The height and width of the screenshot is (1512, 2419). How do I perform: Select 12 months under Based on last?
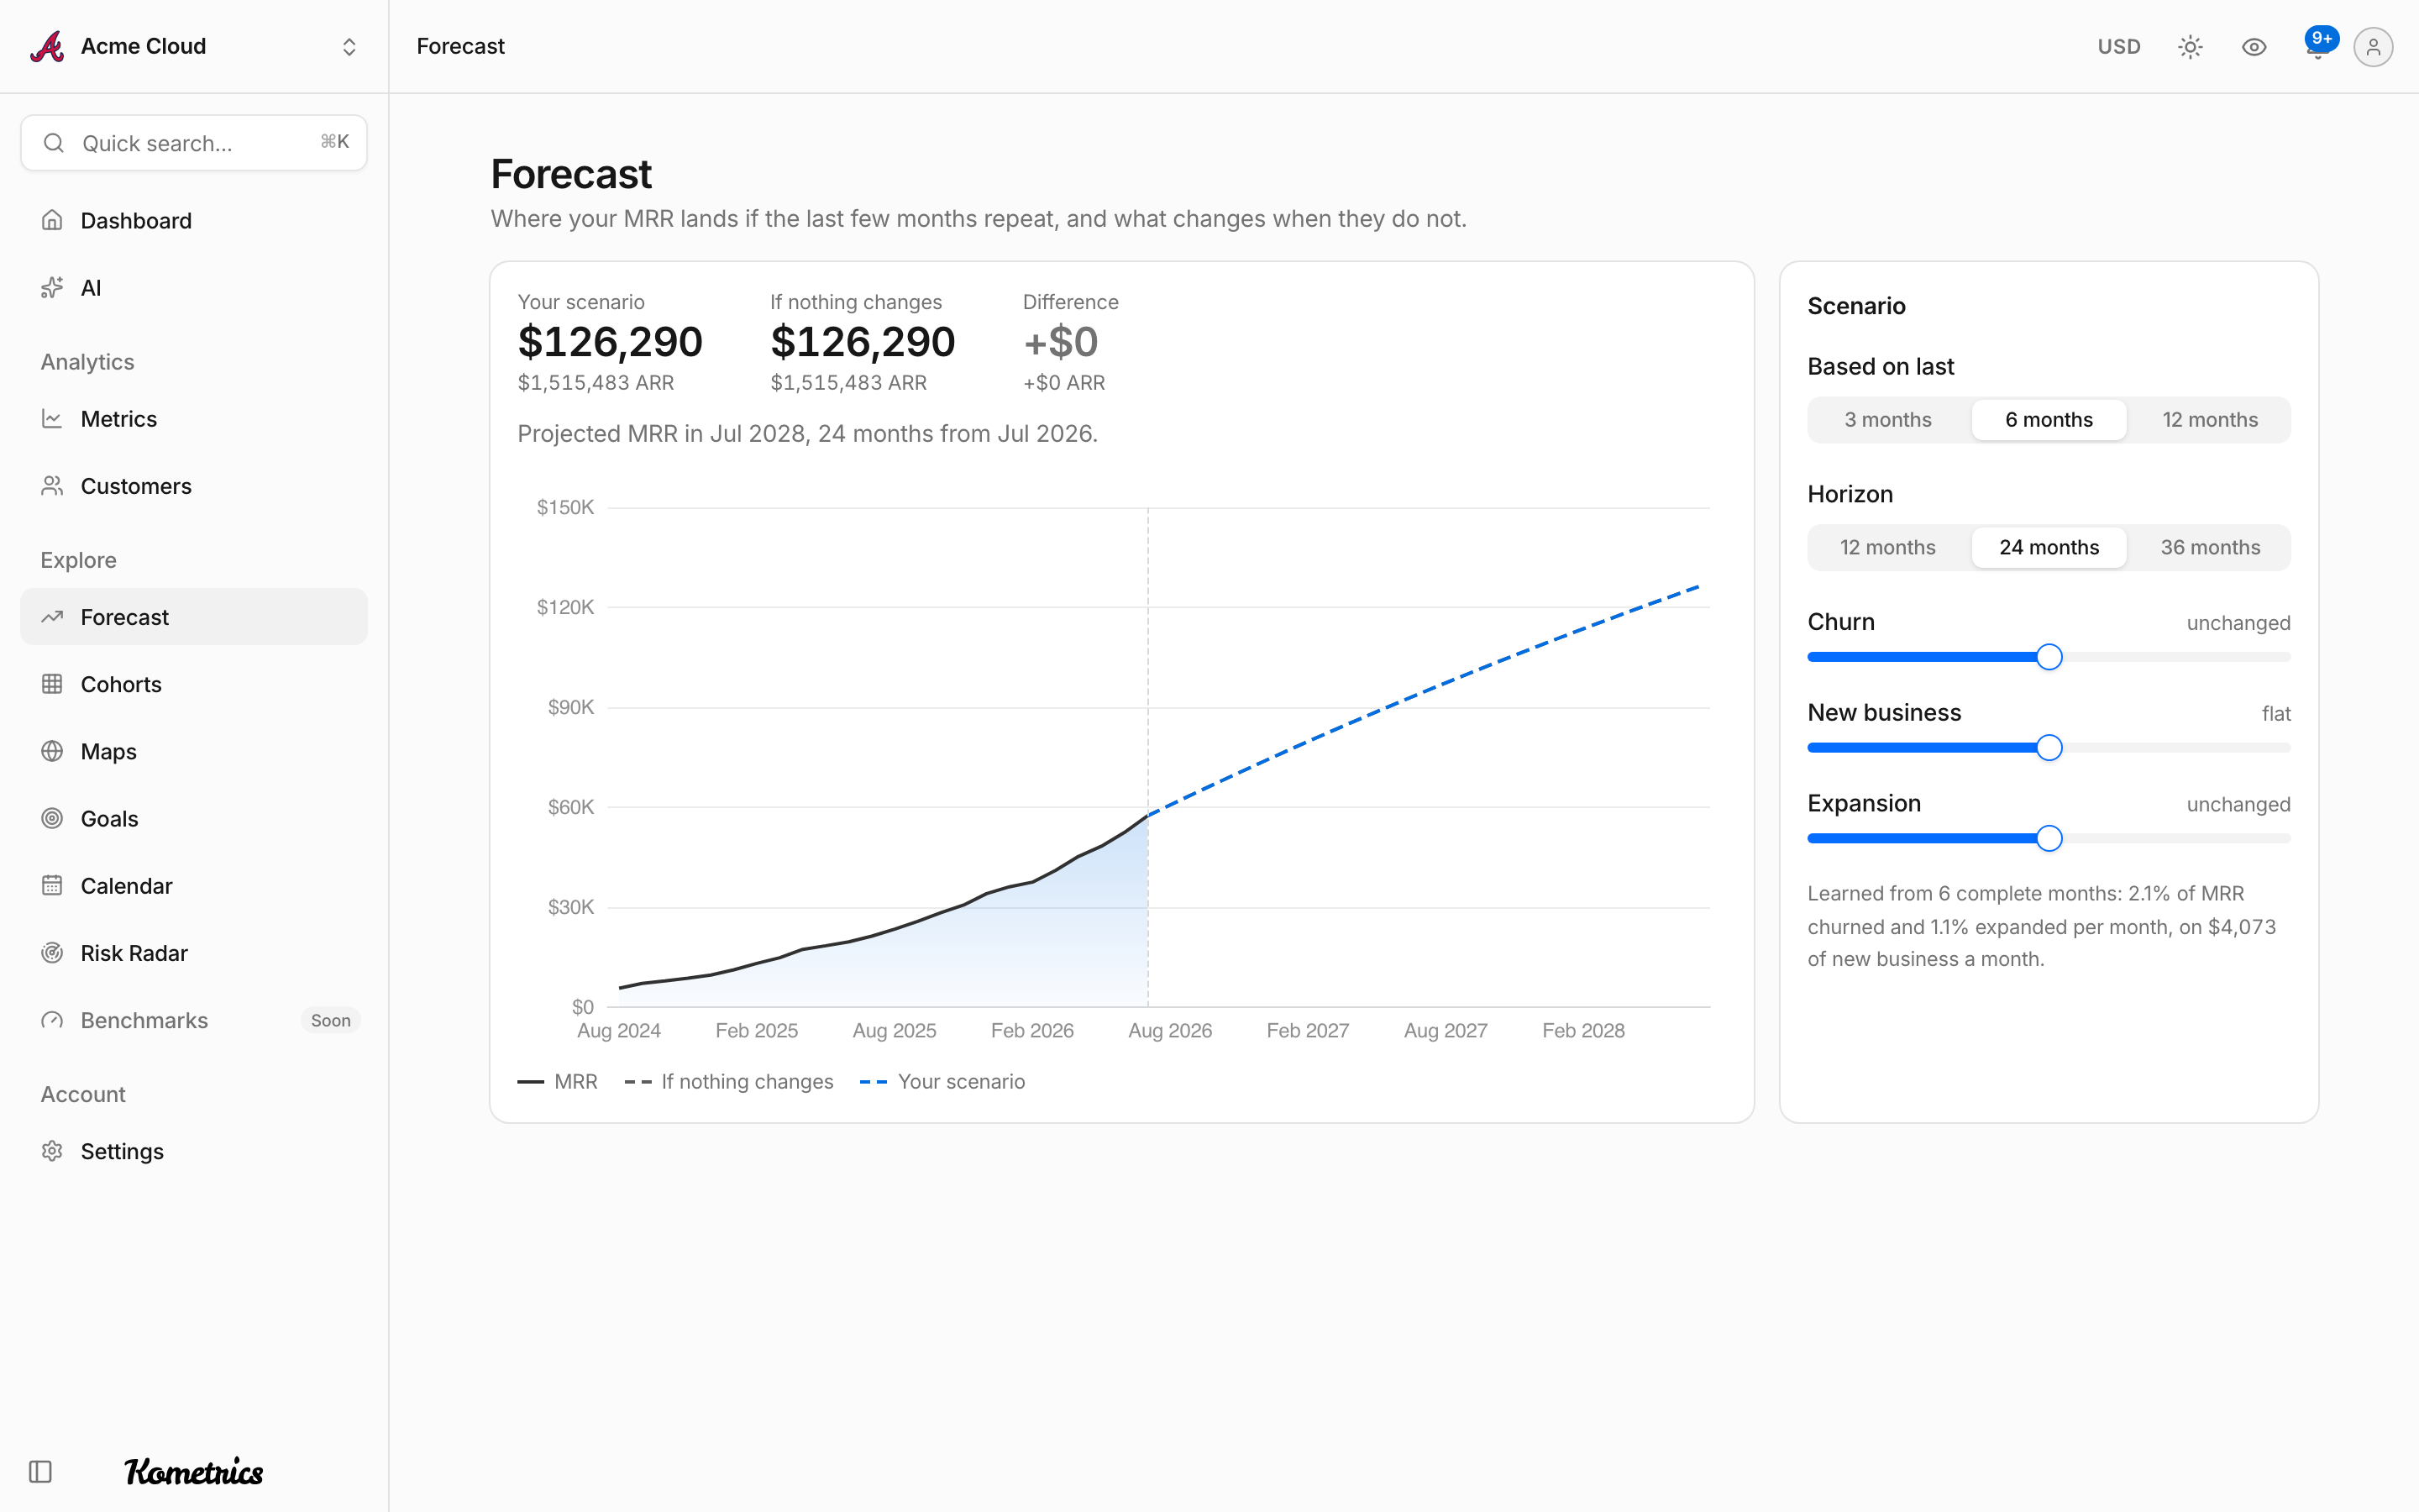pyautogui.click(x=2209, y=420)
